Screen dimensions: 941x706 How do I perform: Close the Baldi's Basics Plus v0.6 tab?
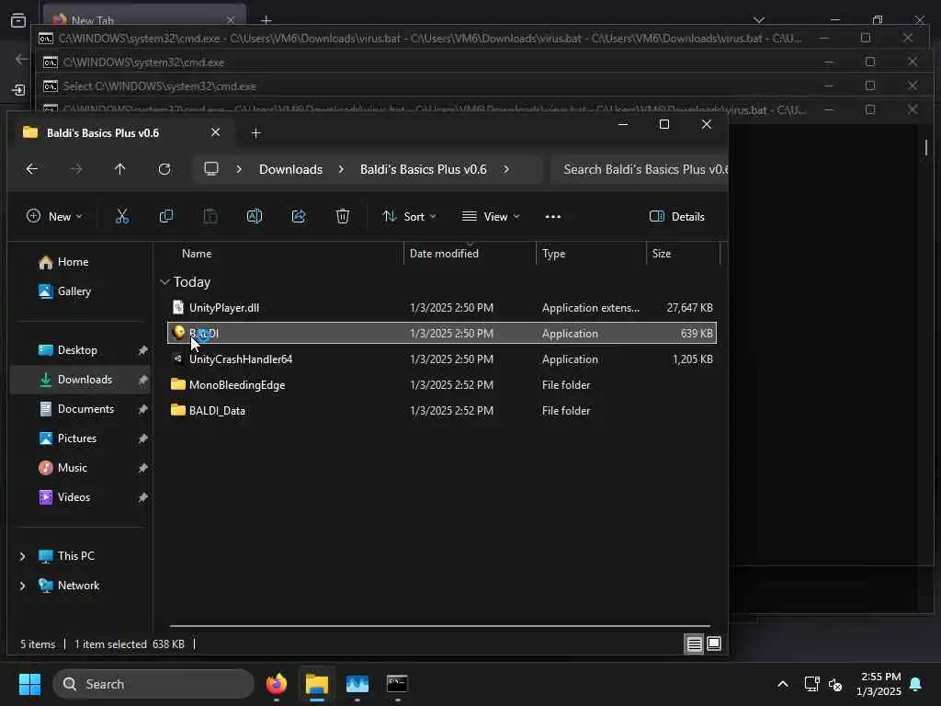(x=215, y=132)
